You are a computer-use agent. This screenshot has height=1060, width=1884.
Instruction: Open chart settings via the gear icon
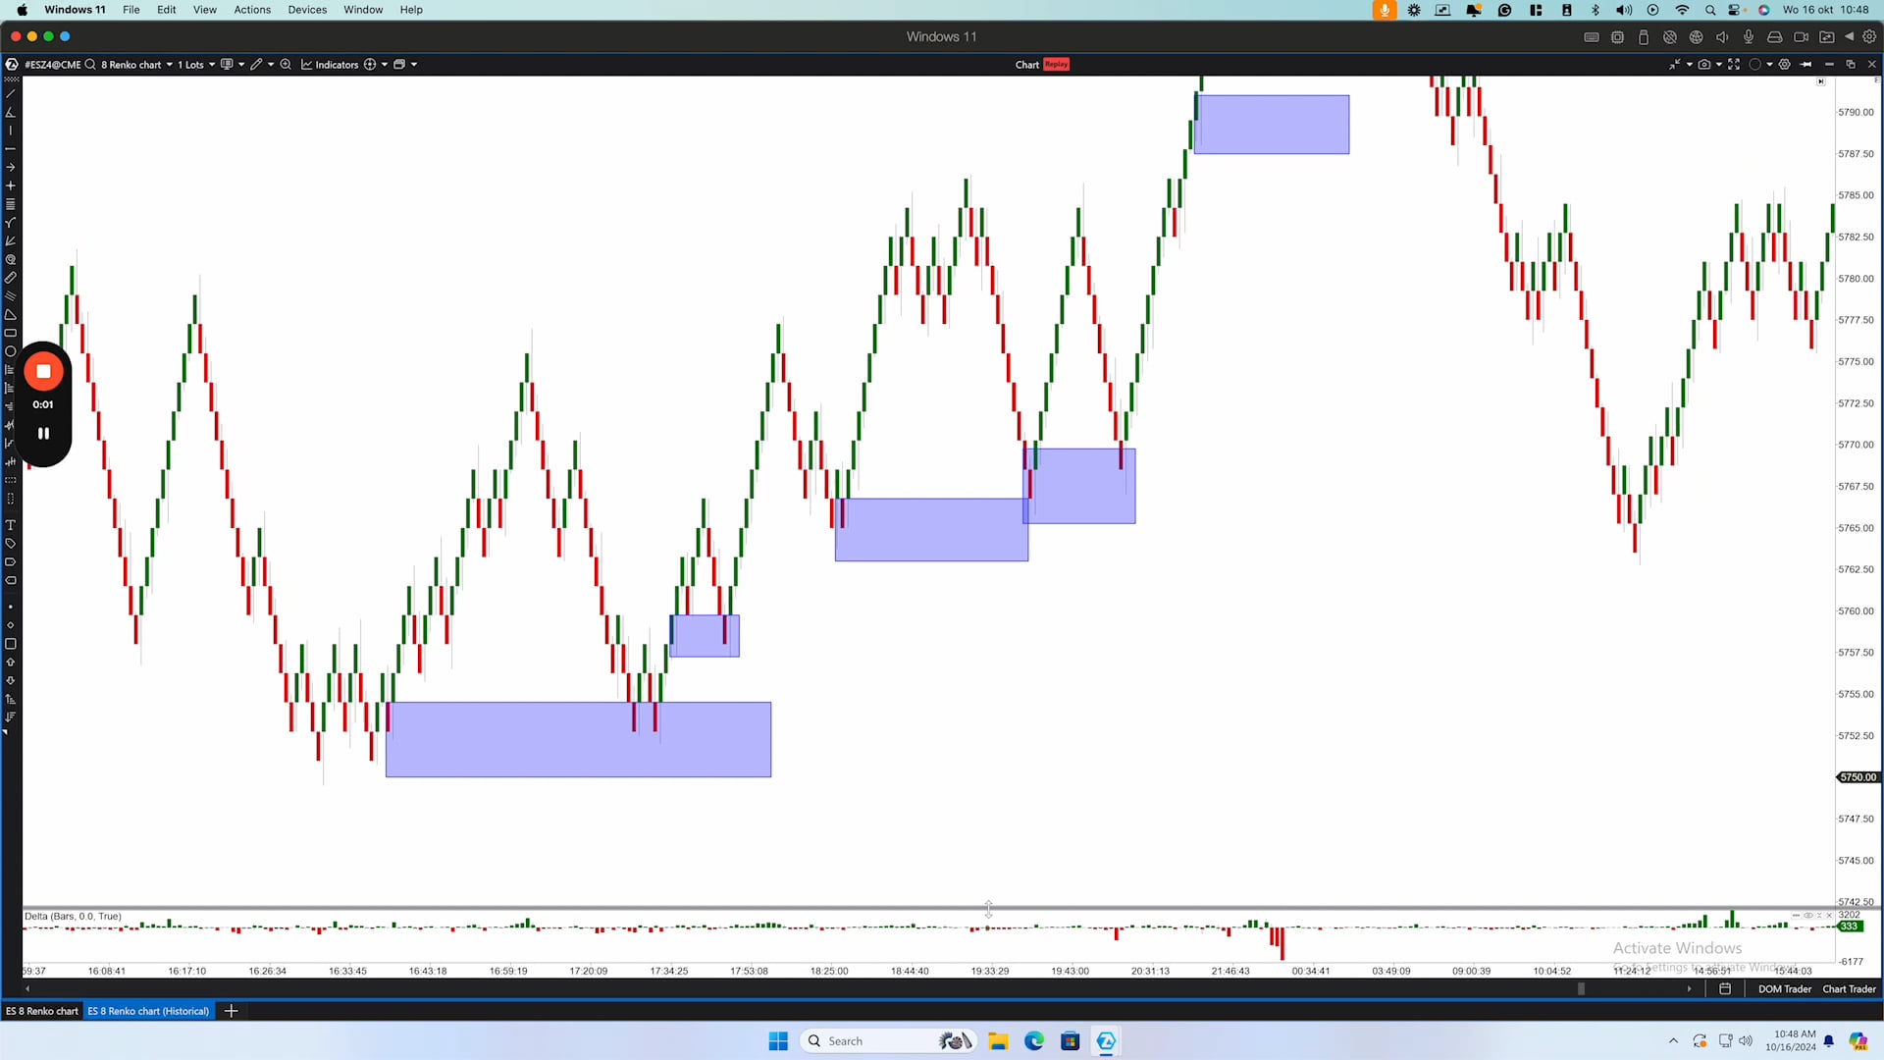click(x=1785, y=64)
